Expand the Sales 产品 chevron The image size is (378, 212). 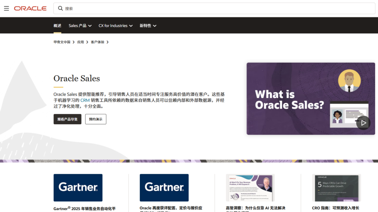click(x=90, y=26)
